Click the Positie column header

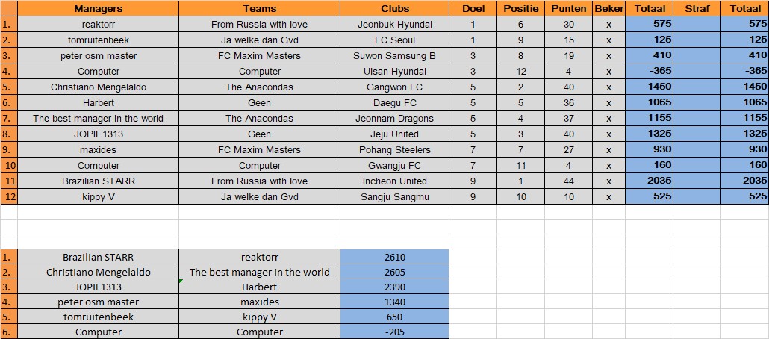coord(520,8)
